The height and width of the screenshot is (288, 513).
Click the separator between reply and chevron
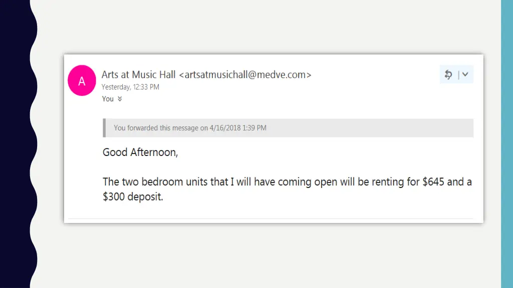pos(459,75)
